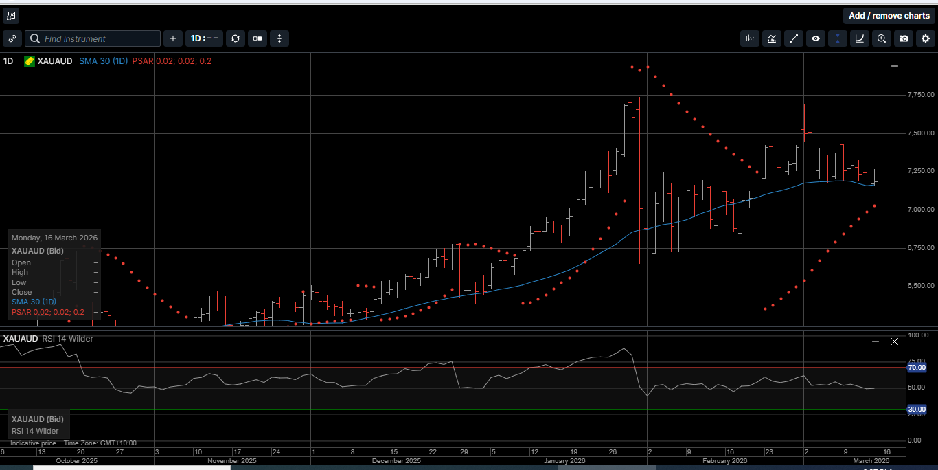Image resolution: width=938 pixels, height=470 pixels.
Task: Click inside the Find instrument search field
Action: pyautogui.click(x=93, y=38)
